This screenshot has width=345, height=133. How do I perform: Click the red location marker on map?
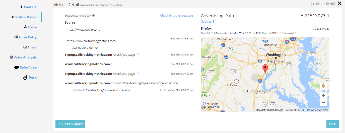[x=265, y=68]
